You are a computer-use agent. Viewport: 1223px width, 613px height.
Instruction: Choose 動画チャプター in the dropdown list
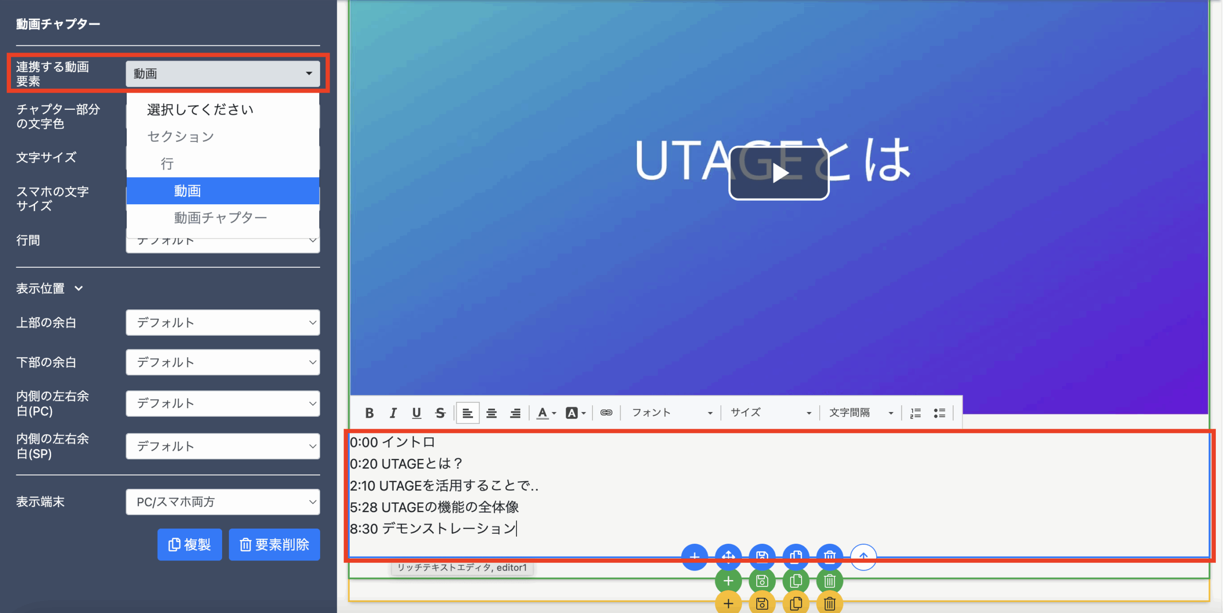click(x=223, y=218)
